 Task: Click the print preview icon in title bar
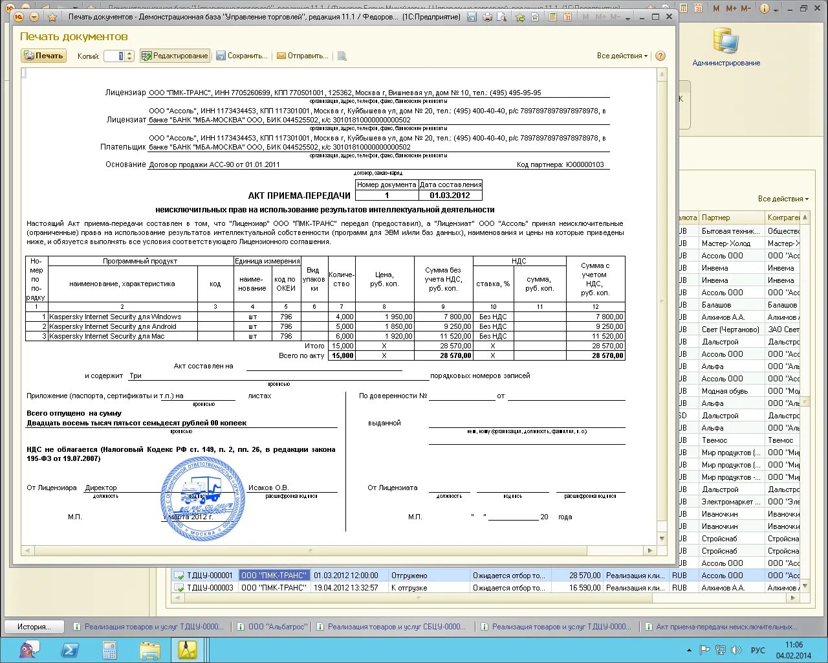(501, 17)
